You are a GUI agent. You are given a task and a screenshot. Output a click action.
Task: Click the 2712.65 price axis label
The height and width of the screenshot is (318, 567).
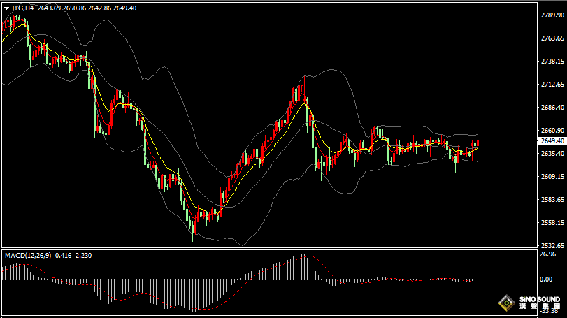pyautogui.click(x=552, y=84)
